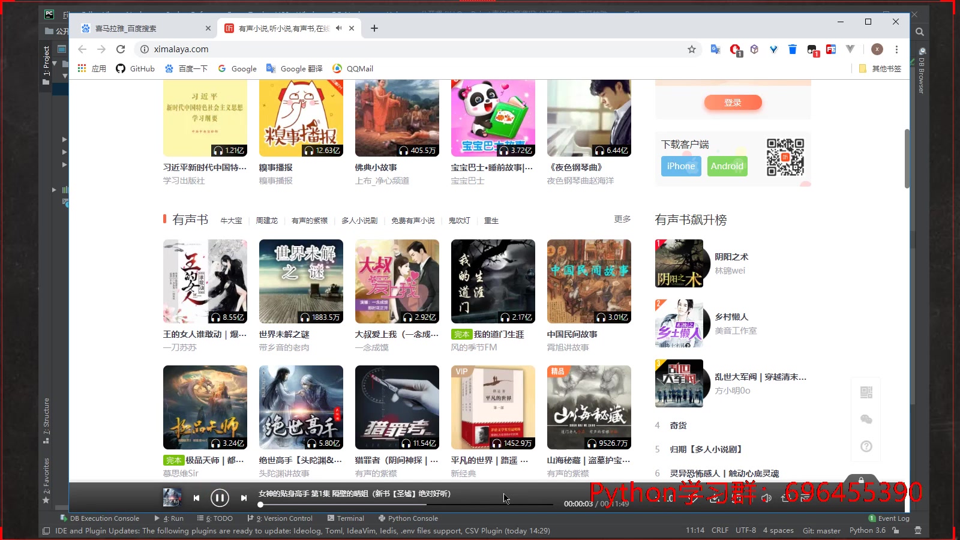Change the Python 3.6 interpreter in status bar
Viewport: 960px width, 540px height.
click(867, 530)
